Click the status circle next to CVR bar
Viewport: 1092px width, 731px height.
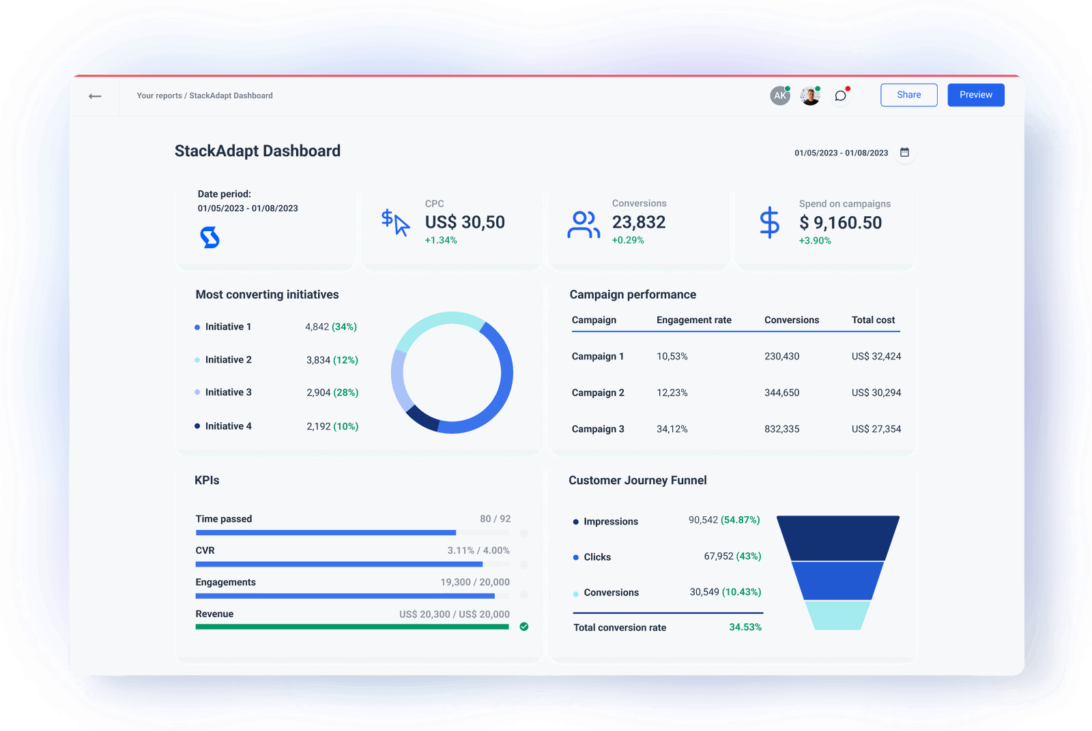coord(524,565)
